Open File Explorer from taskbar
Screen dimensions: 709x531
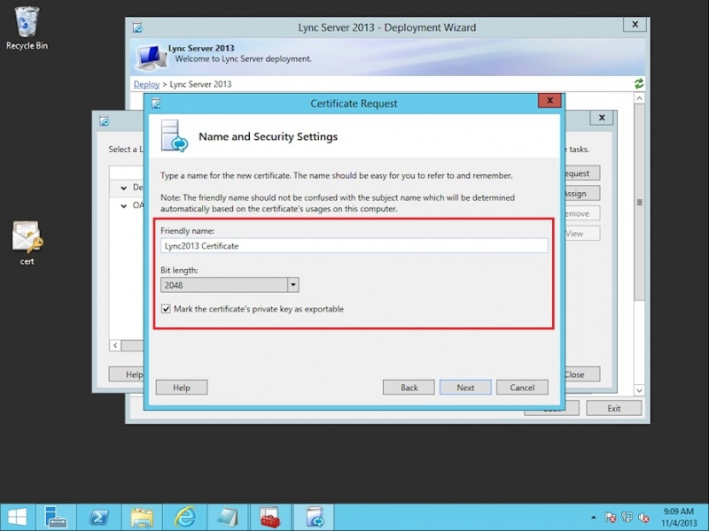tap(142, 517)
